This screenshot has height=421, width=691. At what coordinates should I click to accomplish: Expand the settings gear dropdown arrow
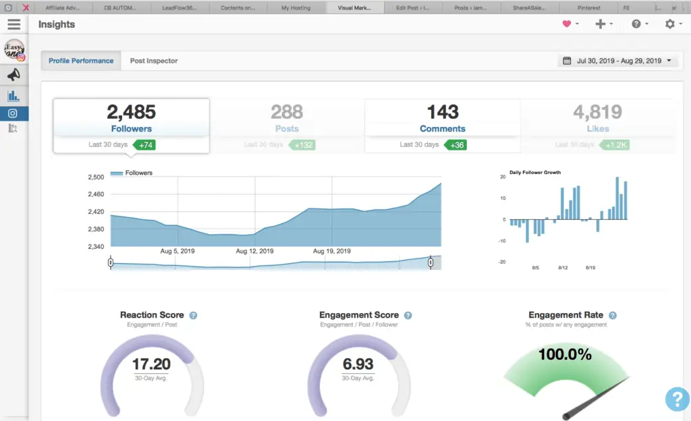680,24
